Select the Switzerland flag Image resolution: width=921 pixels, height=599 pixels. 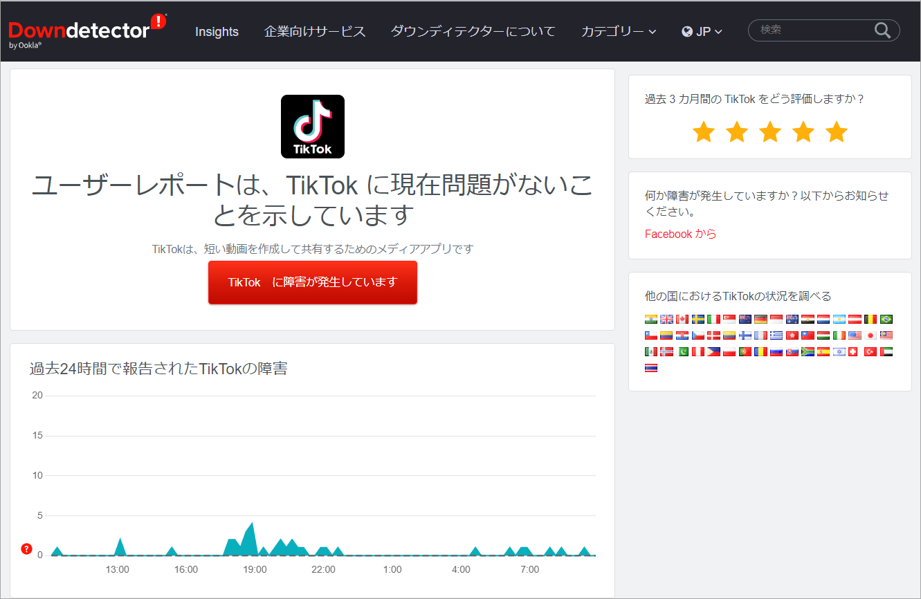853,351
